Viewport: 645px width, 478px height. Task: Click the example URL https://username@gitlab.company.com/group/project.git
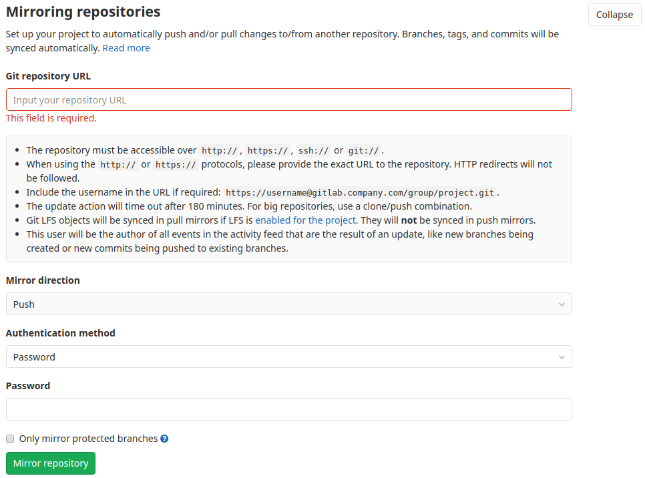(360, 192)
